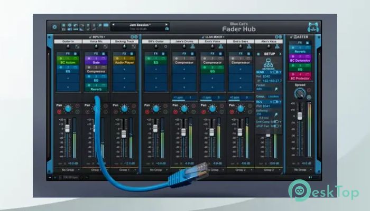Open the BC Axiom plugin slot
Image resolution: width=370 pixels, height=211 pixels.
coord(68,62)
